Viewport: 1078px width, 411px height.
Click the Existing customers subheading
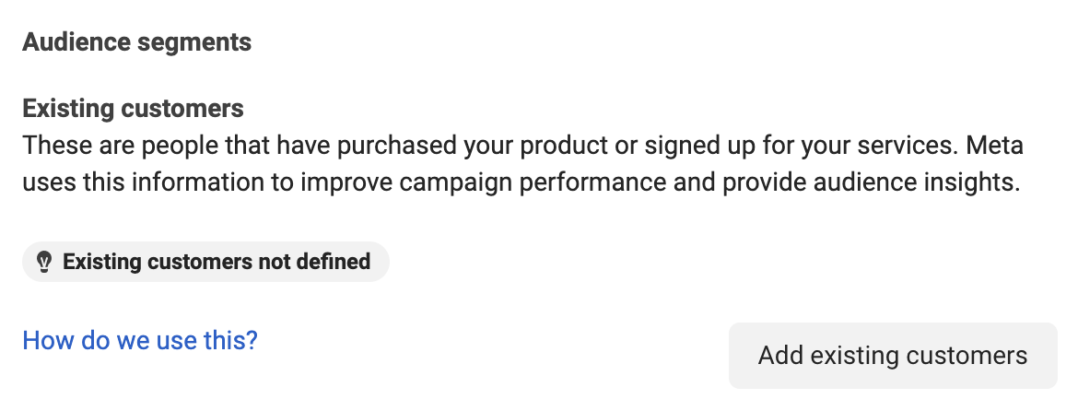[x=133, y=109]
